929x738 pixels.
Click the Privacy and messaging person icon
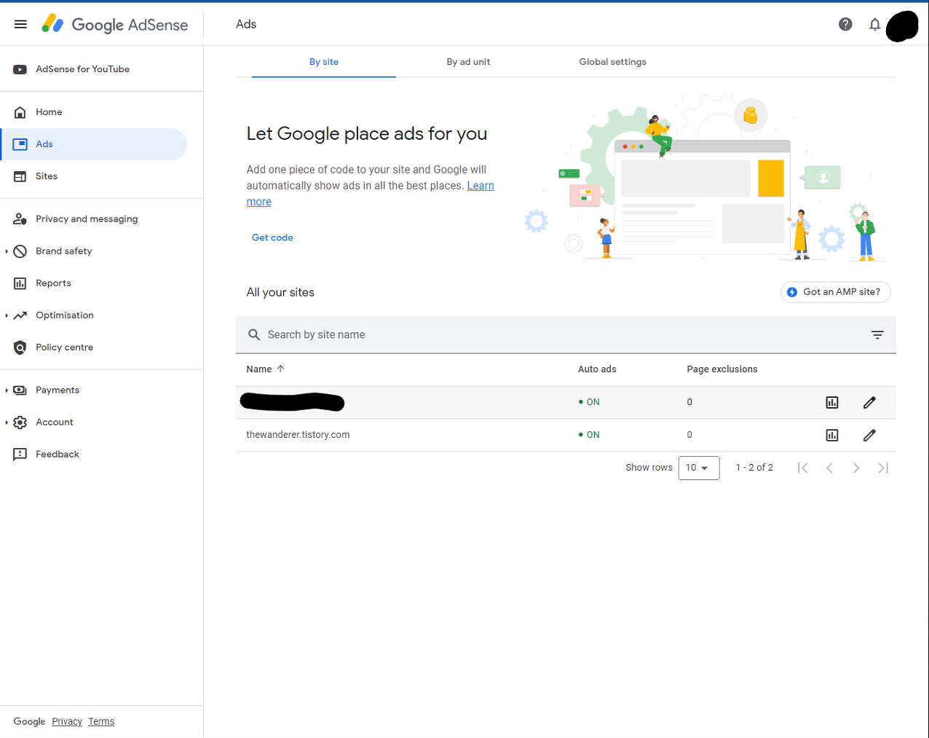pos(20,219)
